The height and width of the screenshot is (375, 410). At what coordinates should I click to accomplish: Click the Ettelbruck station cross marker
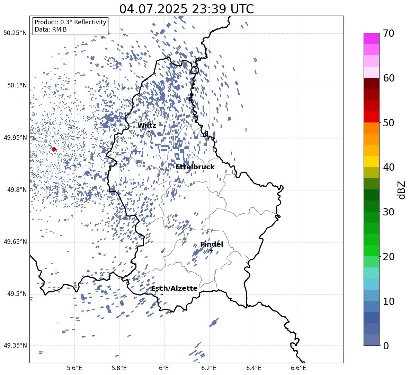tap(187, 173)
